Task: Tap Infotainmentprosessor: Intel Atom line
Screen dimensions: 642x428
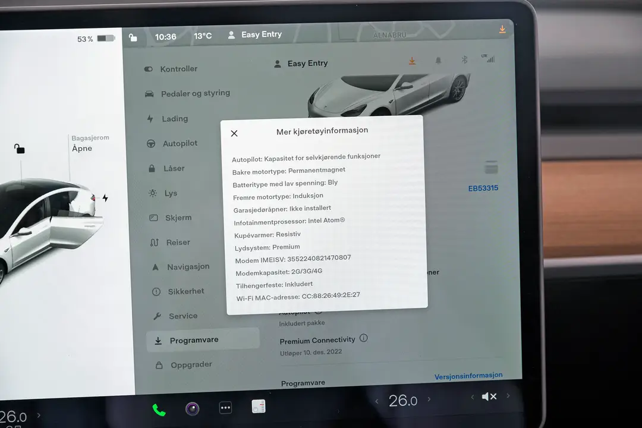Action: (289, 221)
